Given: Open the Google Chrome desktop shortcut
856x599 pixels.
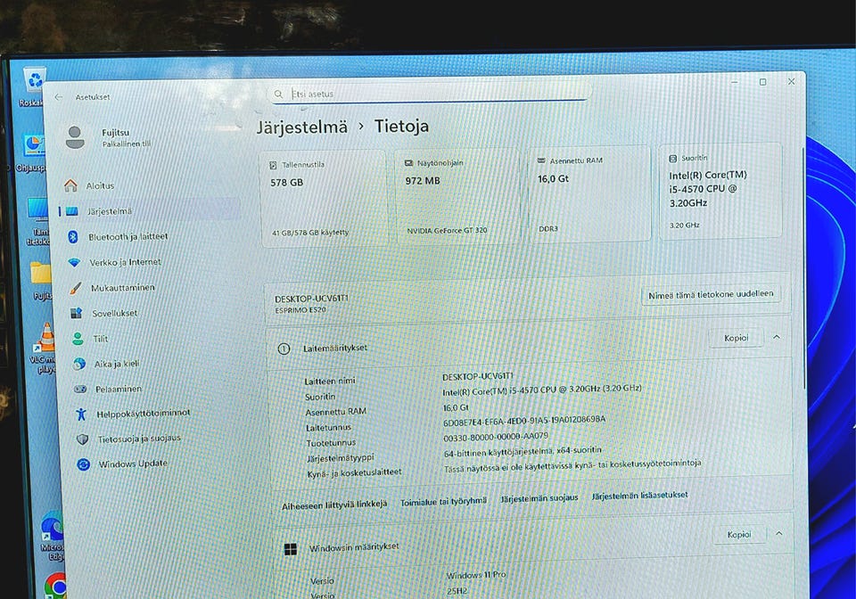Looking at the screenshot, I should click(54, 586).
